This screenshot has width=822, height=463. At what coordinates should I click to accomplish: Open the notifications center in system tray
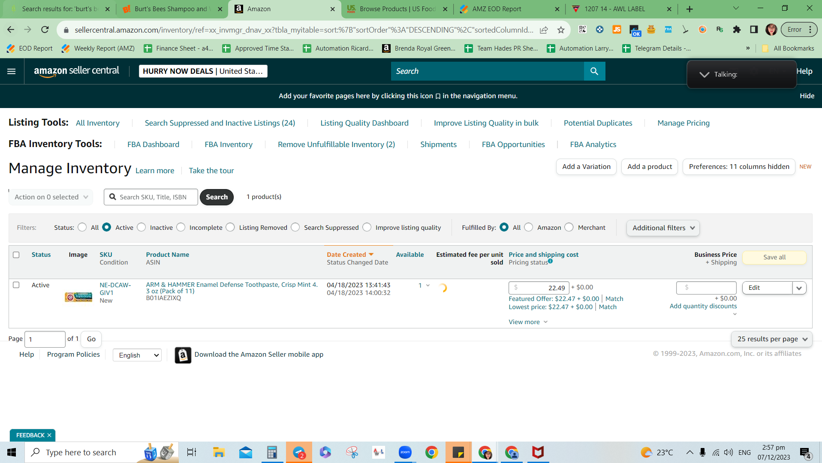tap(805, 453)
